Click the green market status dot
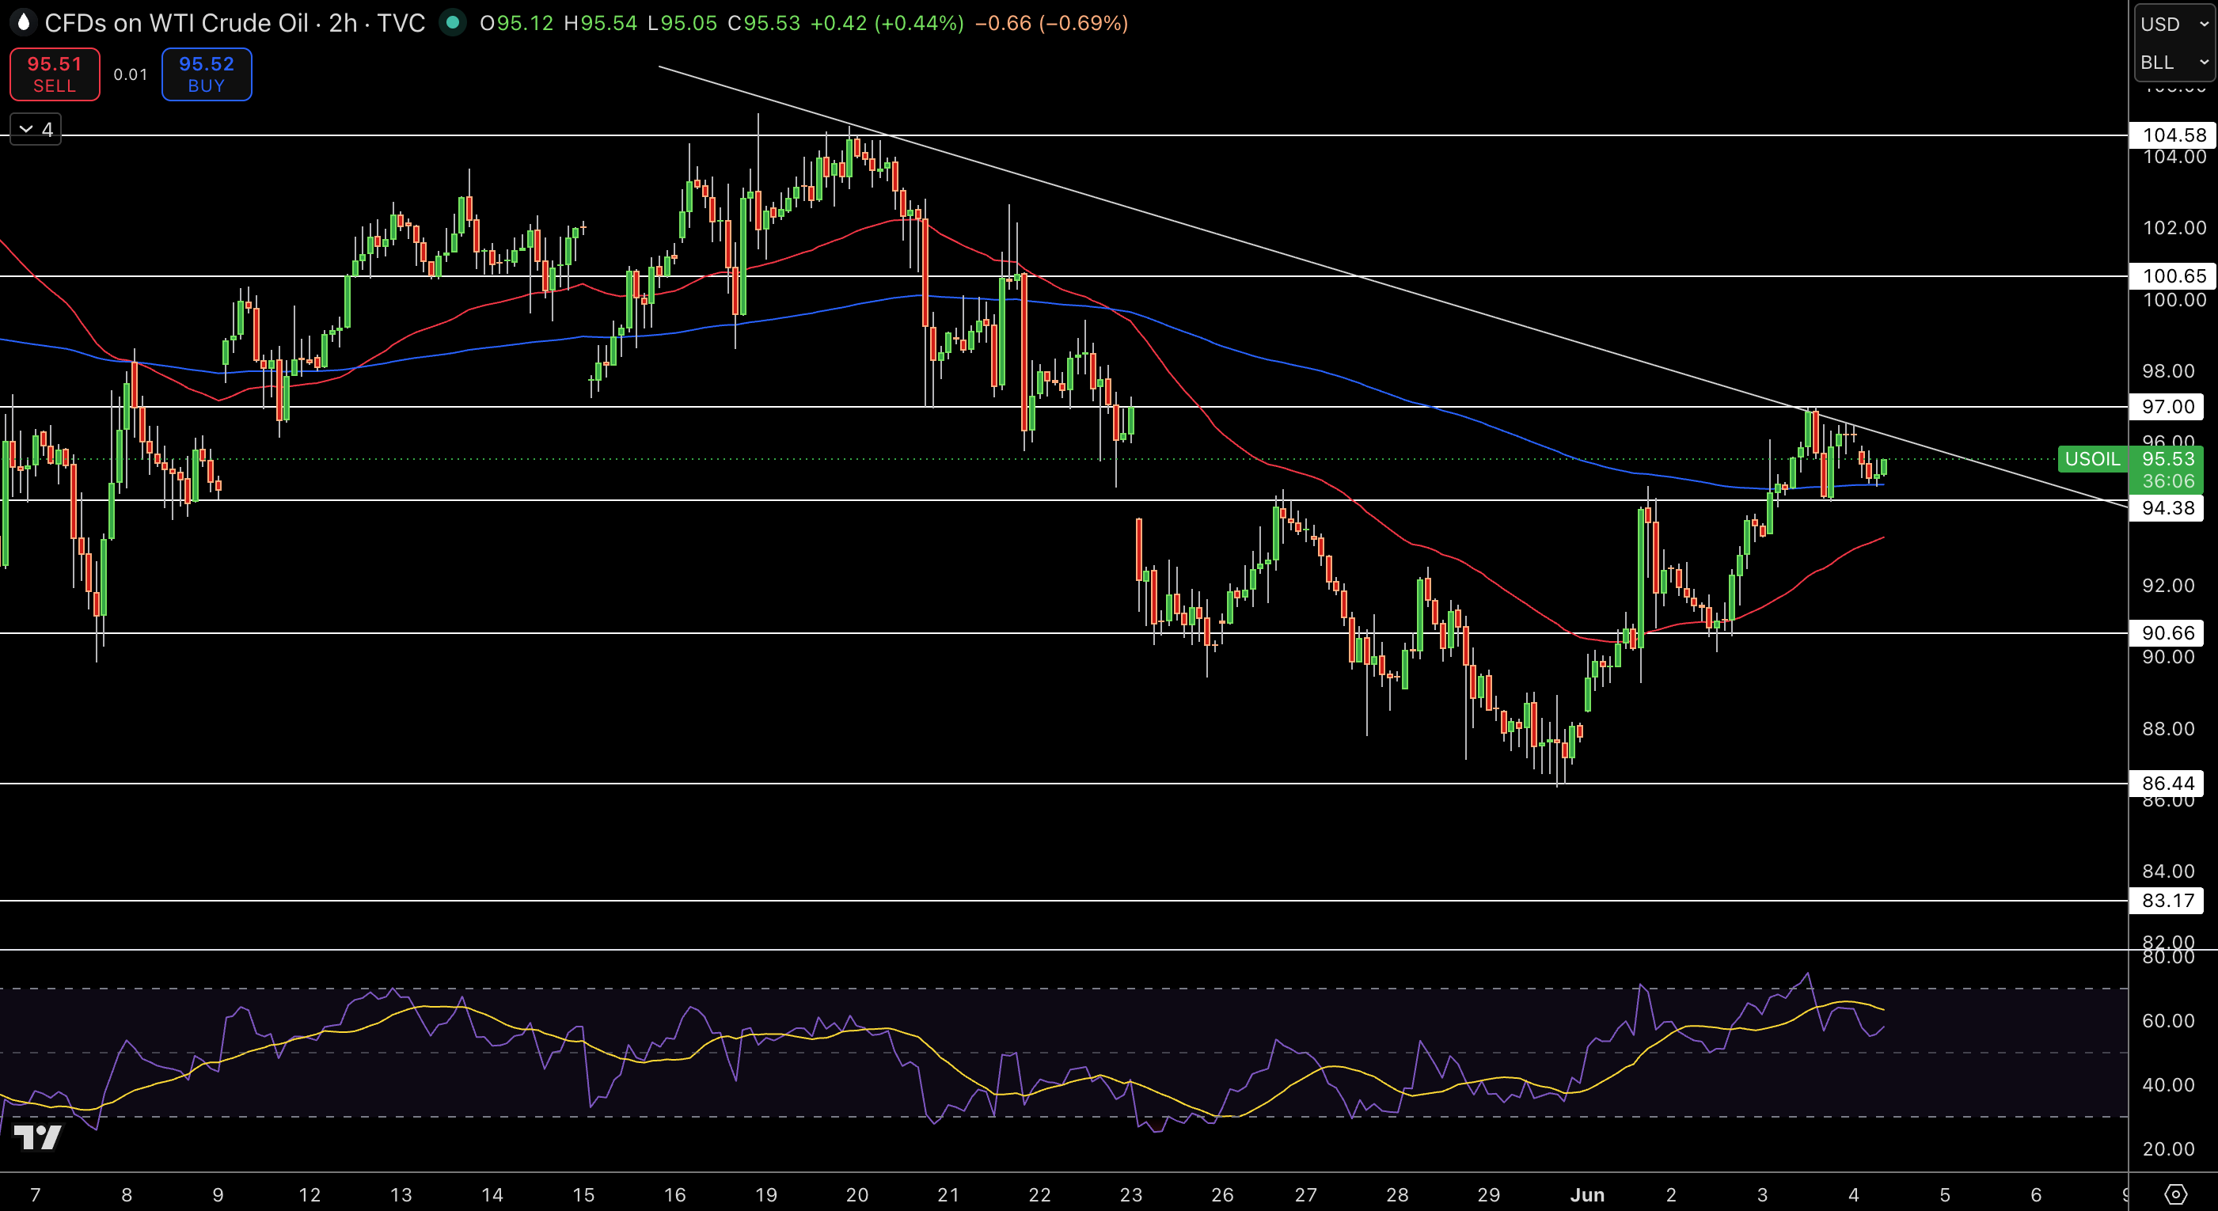Image resolution: width=2218 pixels, height=1211 pixels. (x=452, y=22)
